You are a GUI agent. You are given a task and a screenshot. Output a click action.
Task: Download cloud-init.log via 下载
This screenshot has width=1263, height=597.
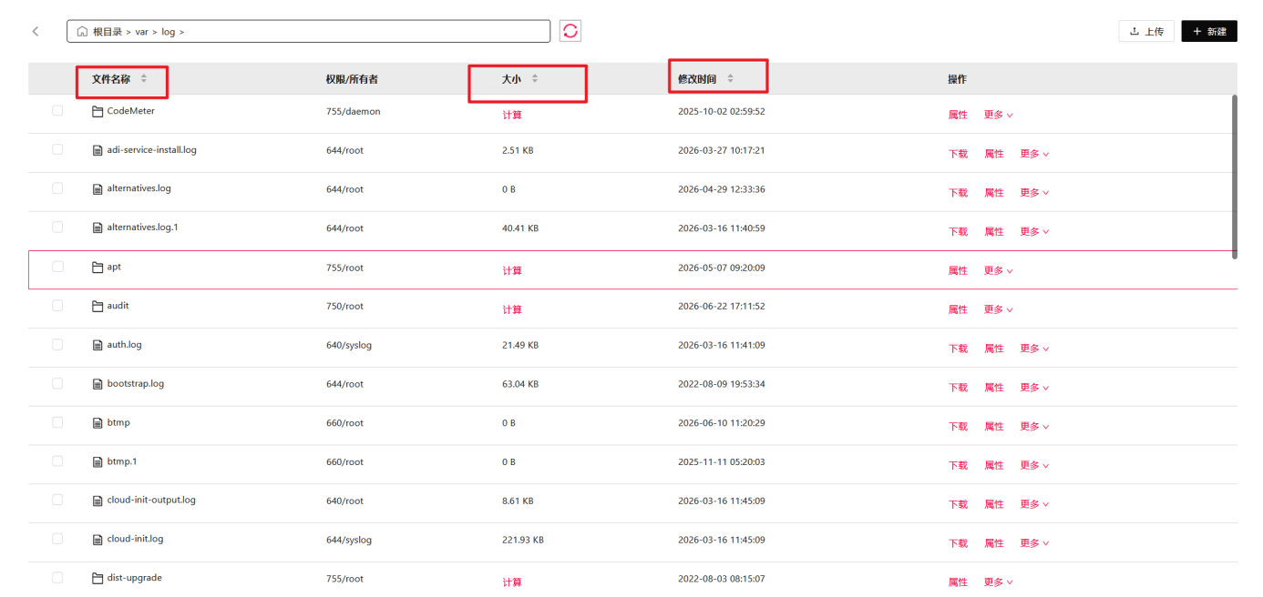[x=958, y=543]
